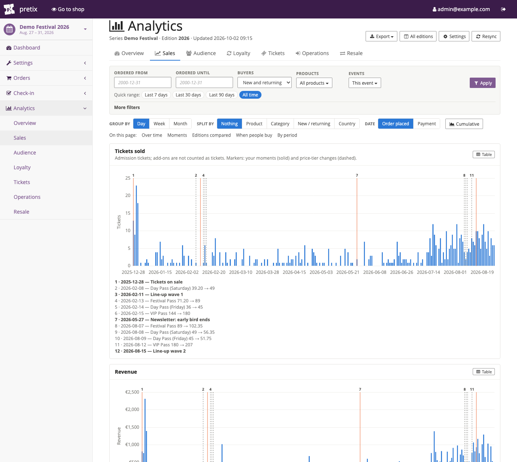Viewport: 517px width, 462px height.
Task: Click the wrench icon next to Settings
Action: [9, 63]
